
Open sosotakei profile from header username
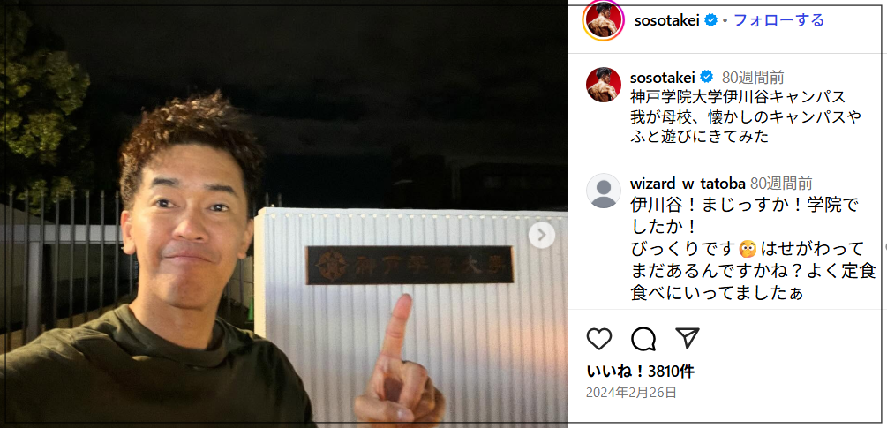(667, 21)
